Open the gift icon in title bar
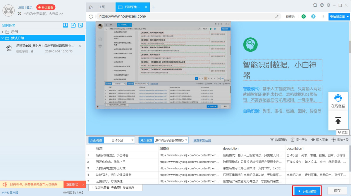This screenshot has height=196, width=351. pos(315,5)
